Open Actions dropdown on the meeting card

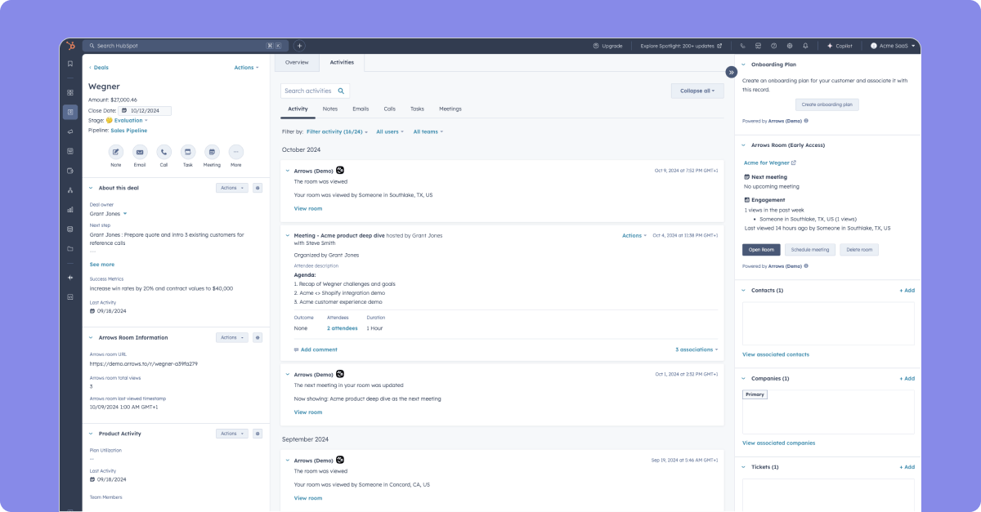(634, 235)
